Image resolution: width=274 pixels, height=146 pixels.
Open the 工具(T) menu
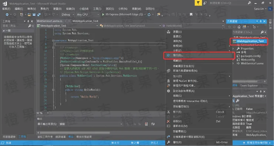[97, 9]
